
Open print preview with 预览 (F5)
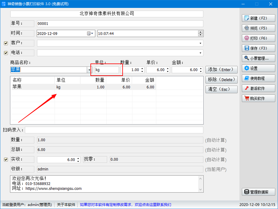[x=258, y=28]
